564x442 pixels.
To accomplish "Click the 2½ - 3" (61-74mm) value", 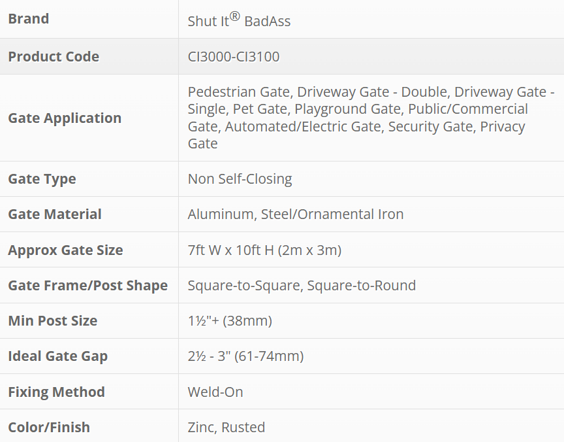I will [245, 356].
